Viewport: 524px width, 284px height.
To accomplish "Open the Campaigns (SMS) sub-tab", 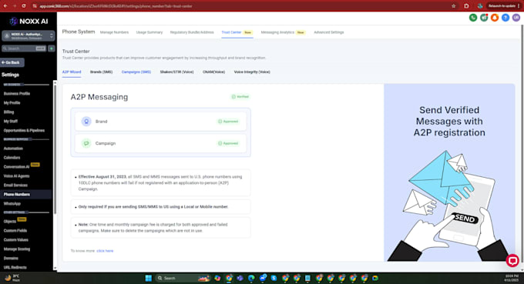I will click(x=136, y=72).
